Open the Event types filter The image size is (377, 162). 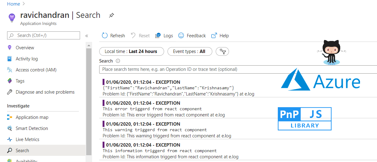(189, 51)
